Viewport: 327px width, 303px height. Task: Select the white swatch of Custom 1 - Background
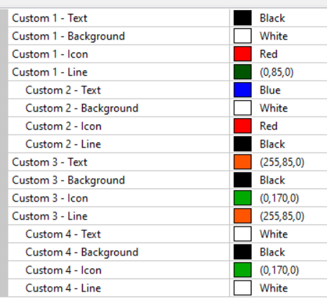(242, 36)
